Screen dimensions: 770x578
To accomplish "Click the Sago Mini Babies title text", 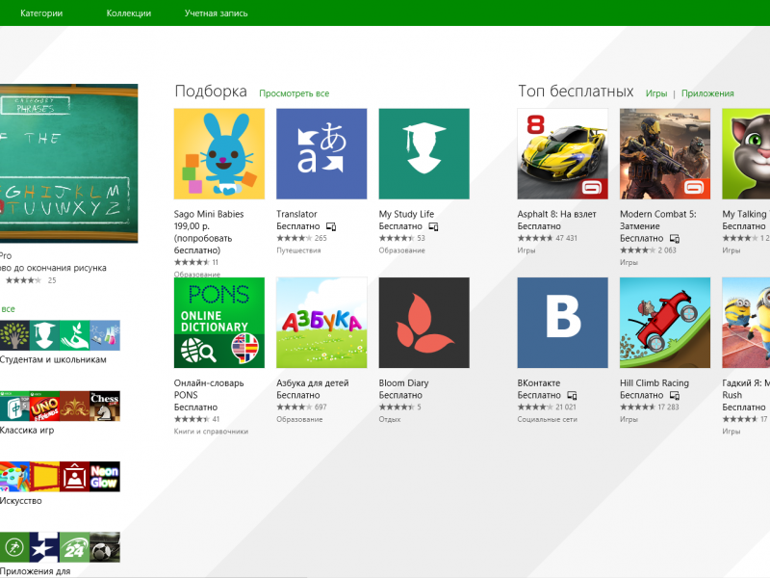I will pyautogui.click(x=209, y=214).
